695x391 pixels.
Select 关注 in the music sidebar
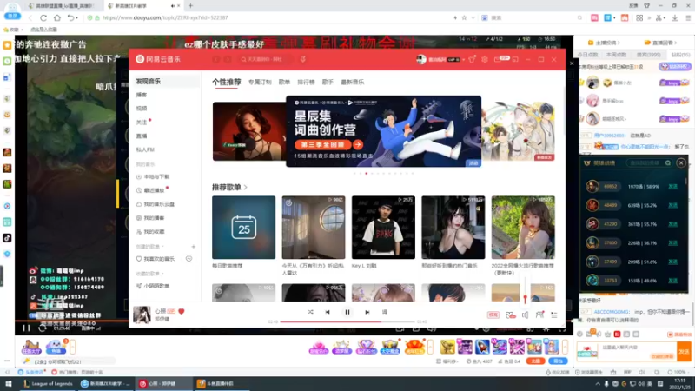point(142,122)
